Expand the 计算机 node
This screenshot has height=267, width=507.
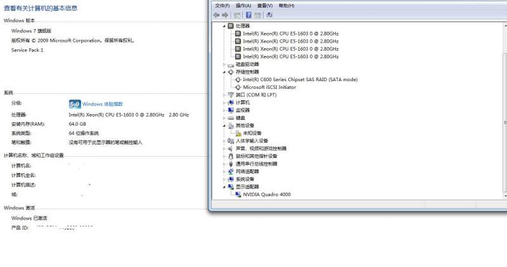(224, 103)
